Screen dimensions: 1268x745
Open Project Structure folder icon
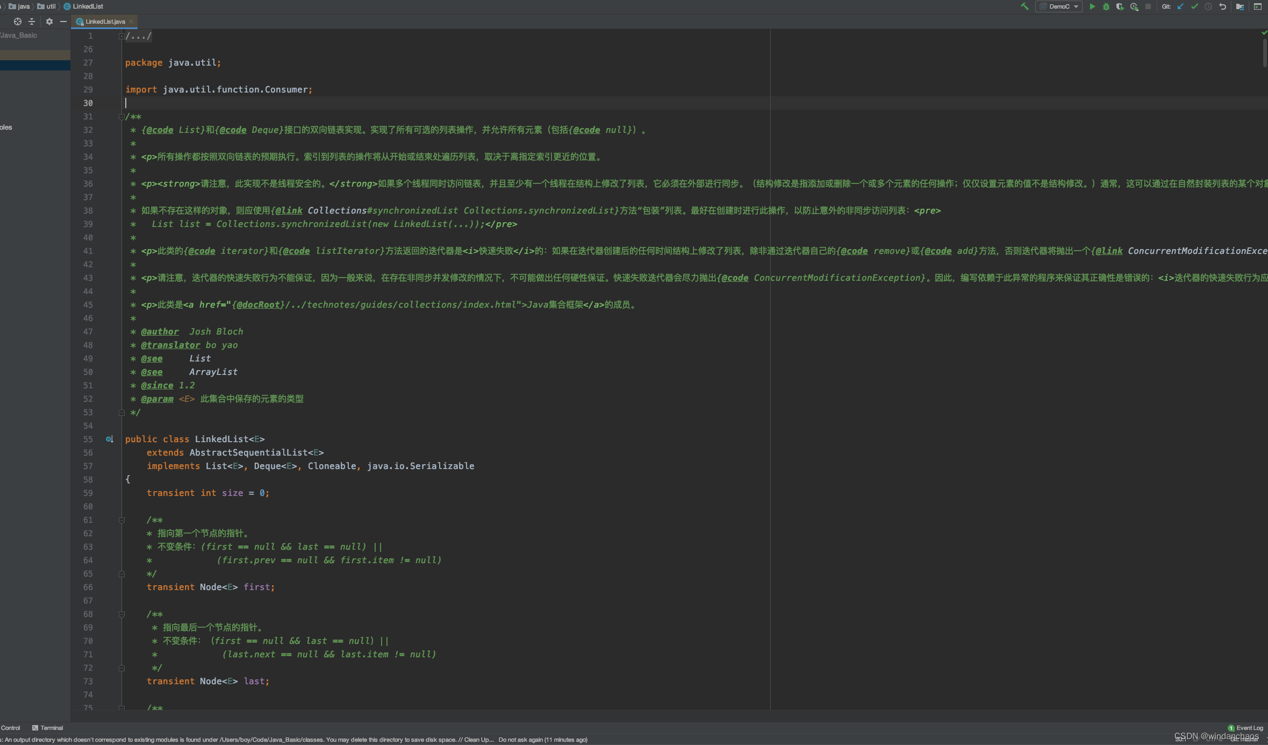[1240, 6]
